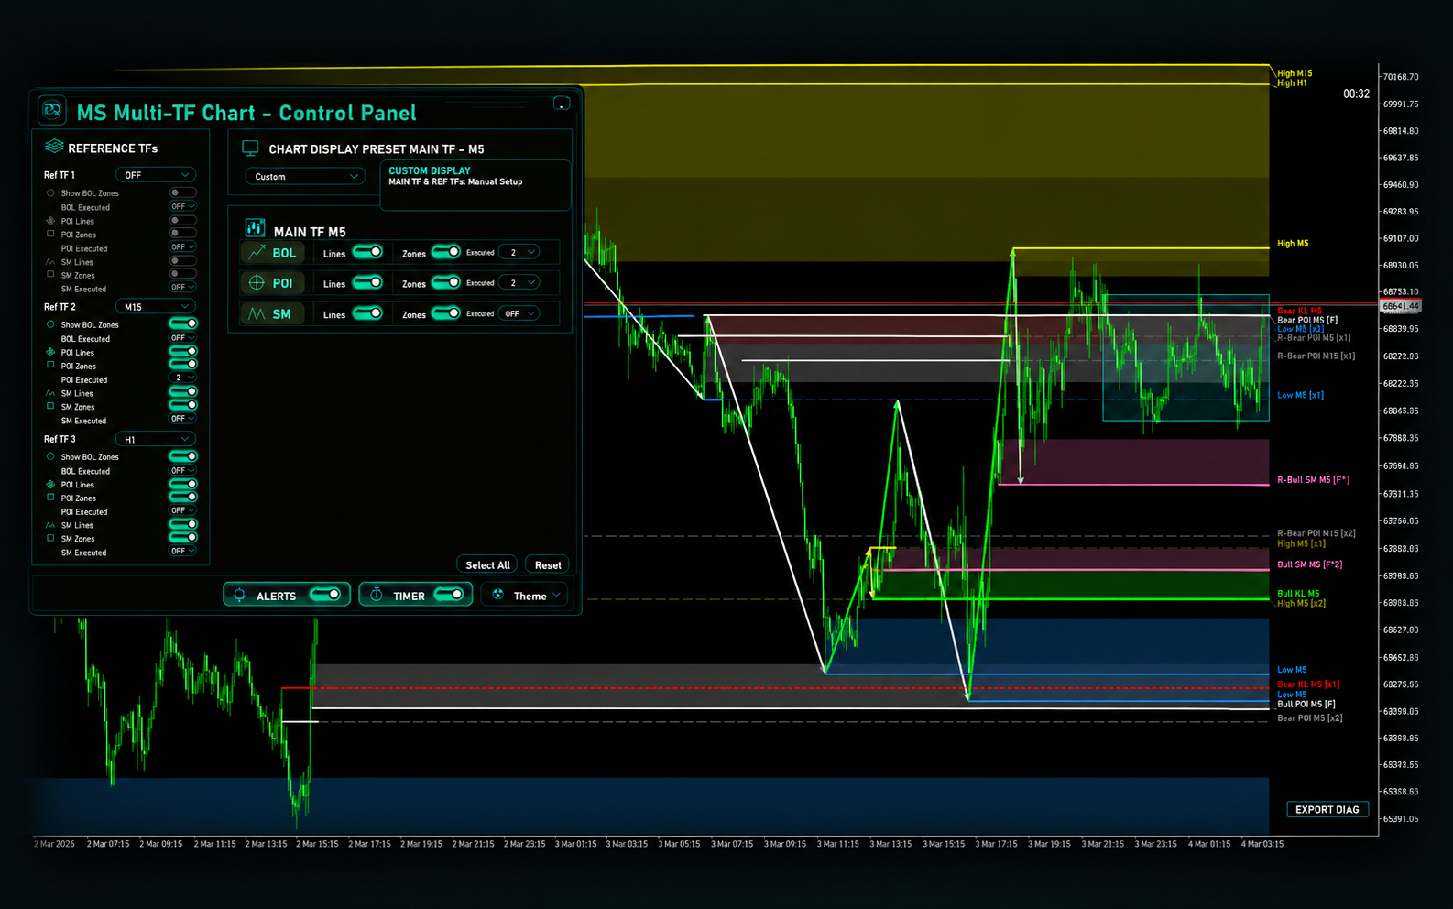Collapse the control panel with the top-right button
1453x909 pixels.
point(562,104)
